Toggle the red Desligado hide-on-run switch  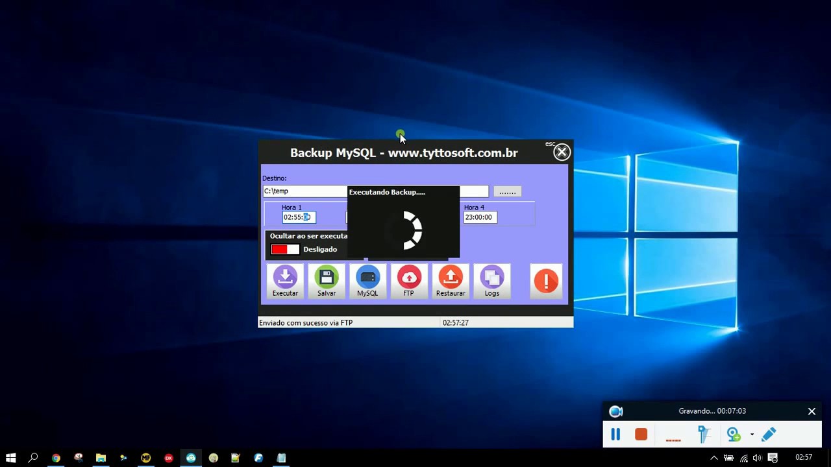[285, 250]
